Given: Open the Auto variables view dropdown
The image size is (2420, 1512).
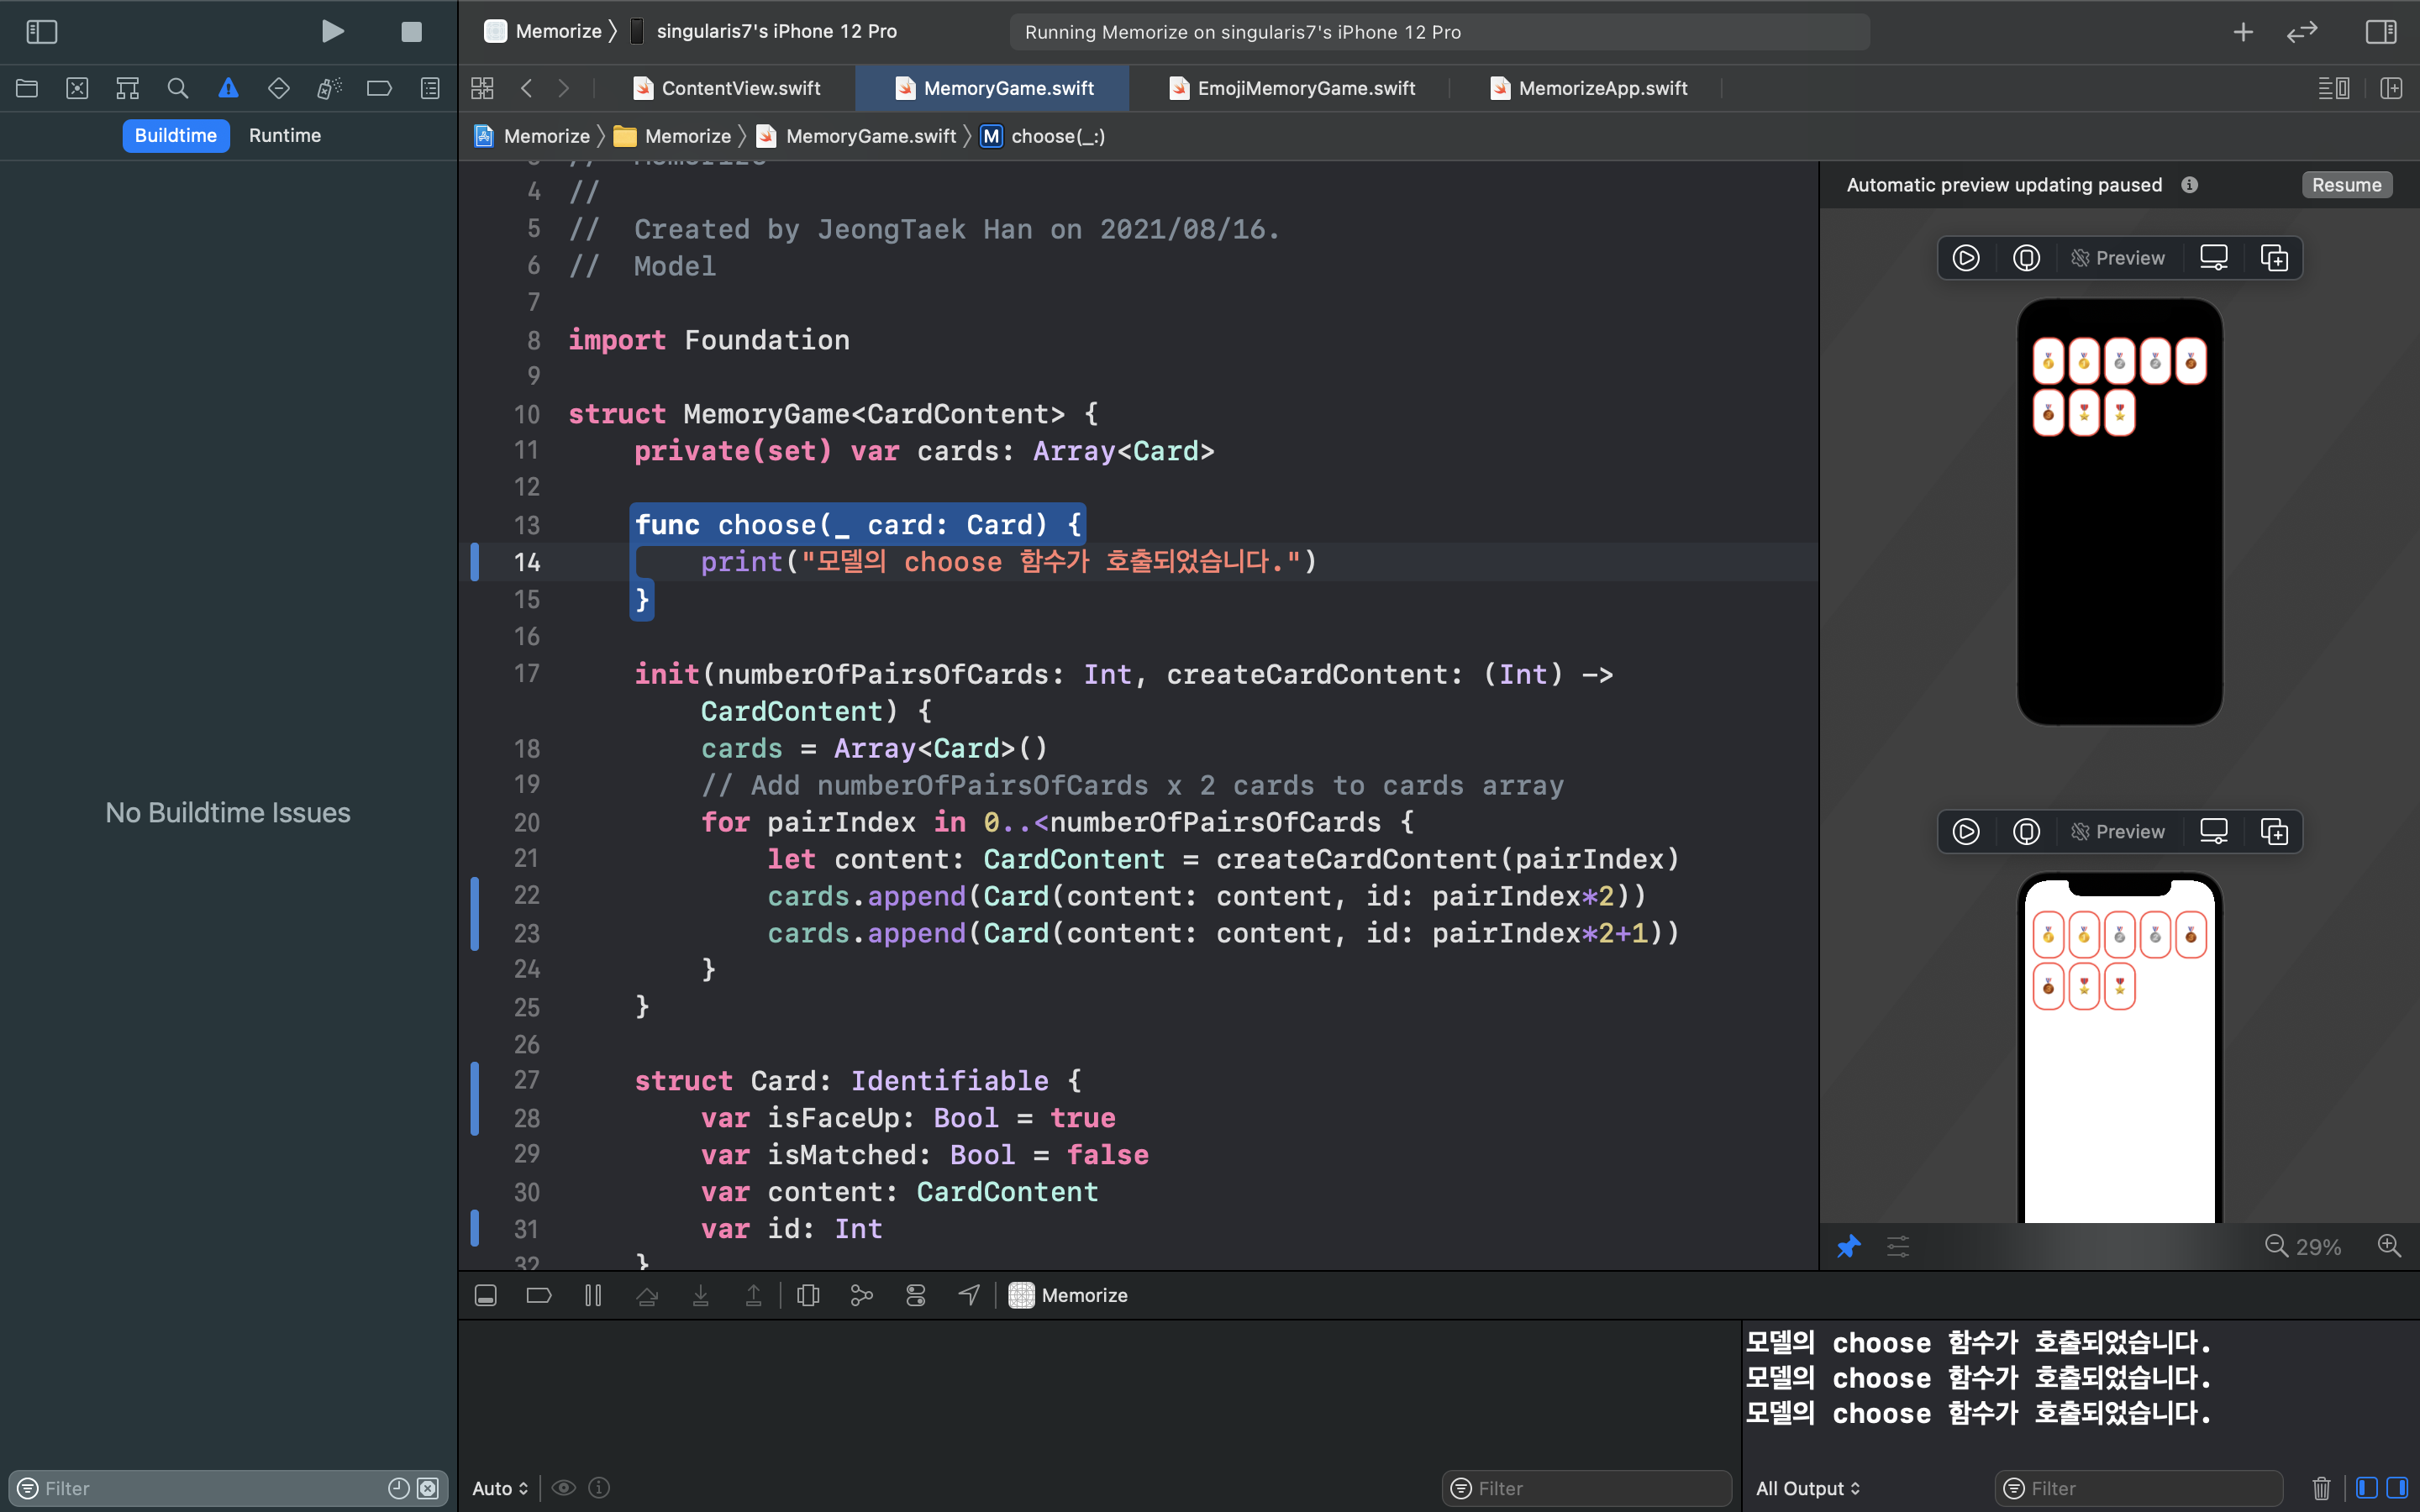Looking at the screenshot, I should pos(500,1488).
